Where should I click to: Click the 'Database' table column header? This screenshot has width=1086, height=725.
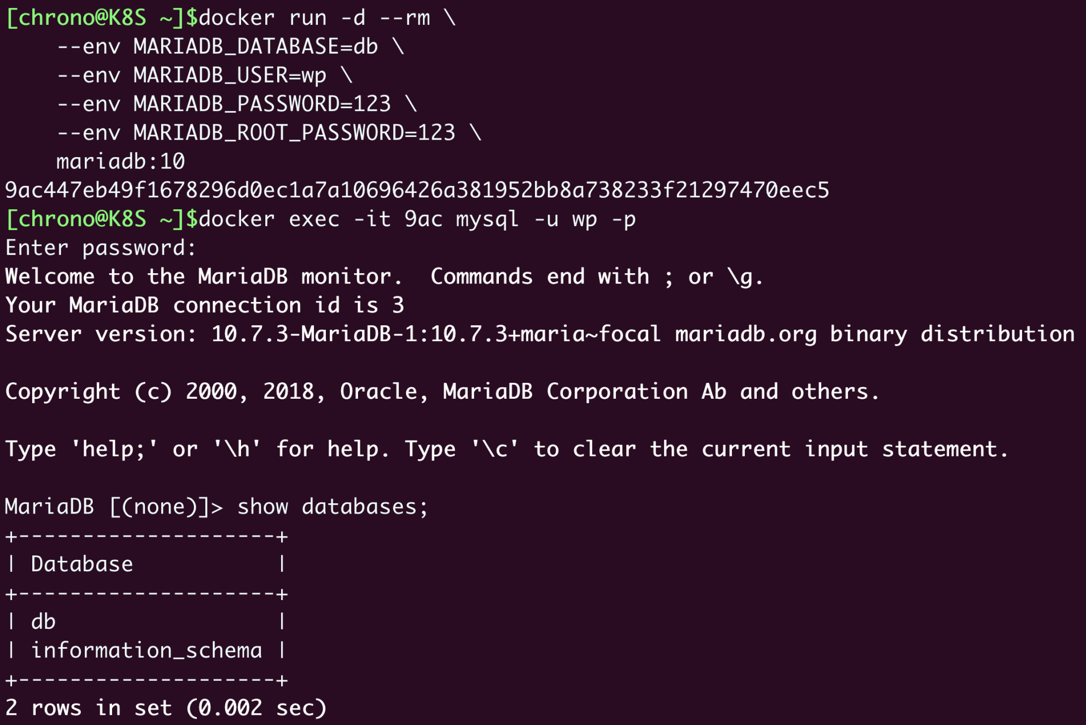coord(82,564)
